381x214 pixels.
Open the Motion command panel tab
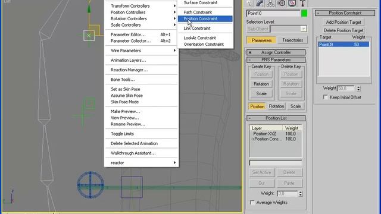282,3
